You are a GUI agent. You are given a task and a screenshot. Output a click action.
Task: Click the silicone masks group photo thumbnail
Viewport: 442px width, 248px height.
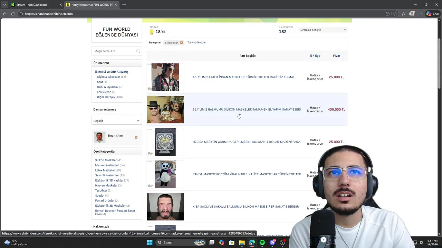(x=165, y=110)
